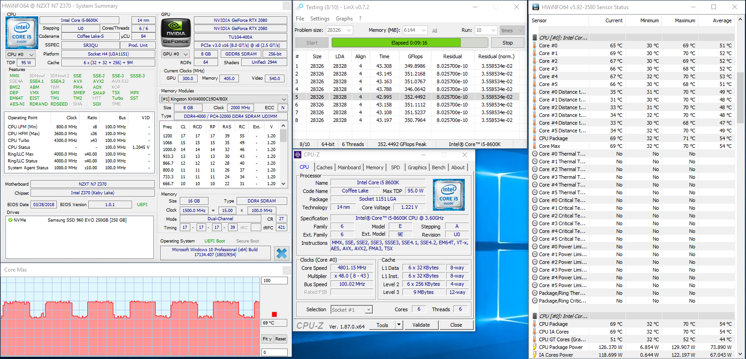The height and width of the screenshot is (359, 746).
Task: Click the CPU-Z Close button
Action: [456, 325]
